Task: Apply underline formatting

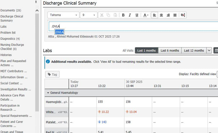Action: pyautogui.click(x=136, y=15)
